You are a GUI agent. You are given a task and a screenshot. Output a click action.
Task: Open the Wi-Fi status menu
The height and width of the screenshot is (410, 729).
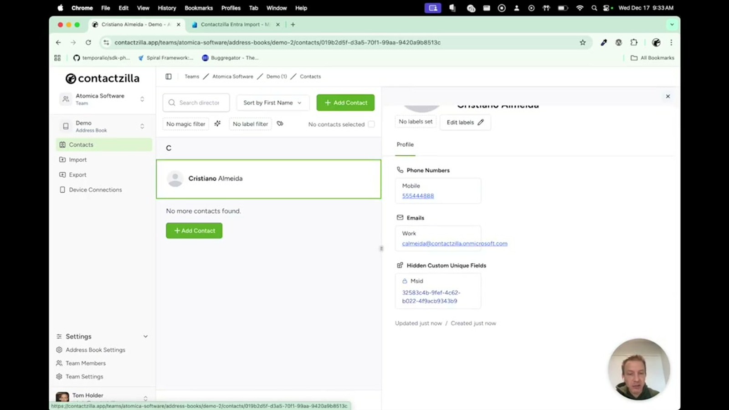point(580,8)
